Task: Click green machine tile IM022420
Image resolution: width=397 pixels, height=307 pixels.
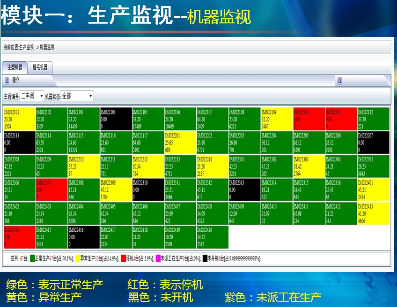Action: 212,237
